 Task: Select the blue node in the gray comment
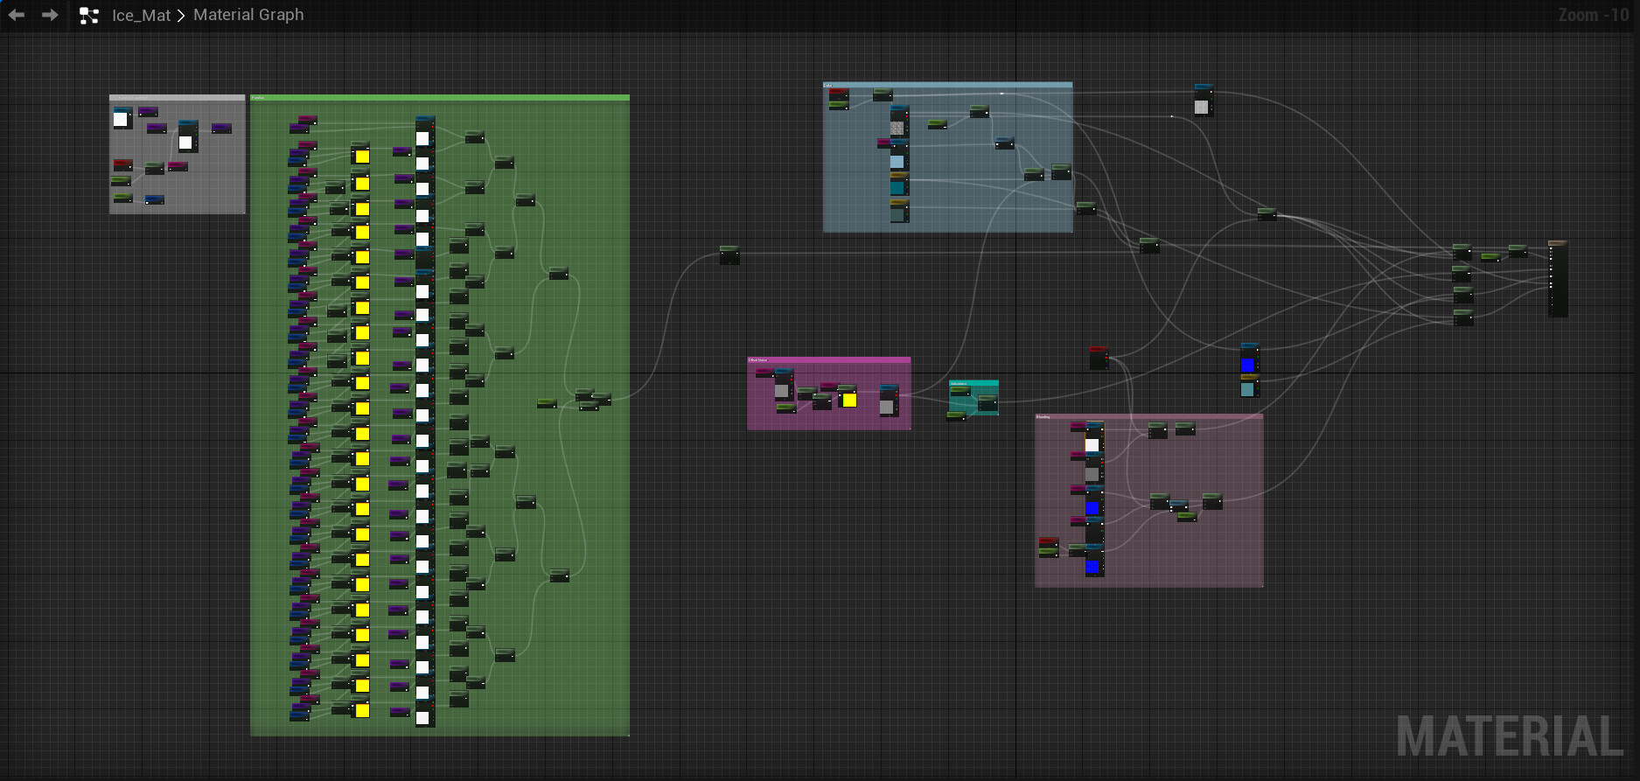(x=155, y=199)
